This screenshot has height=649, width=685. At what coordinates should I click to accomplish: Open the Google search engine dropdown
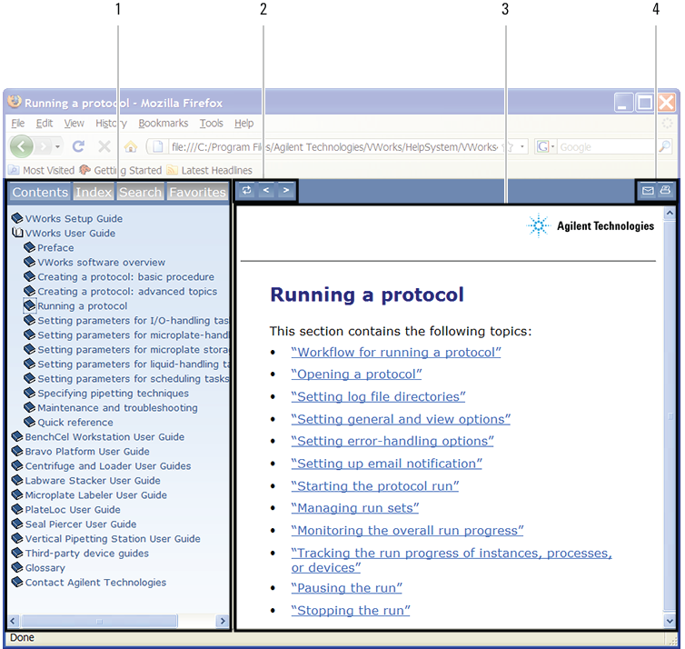tap(552, 147)
